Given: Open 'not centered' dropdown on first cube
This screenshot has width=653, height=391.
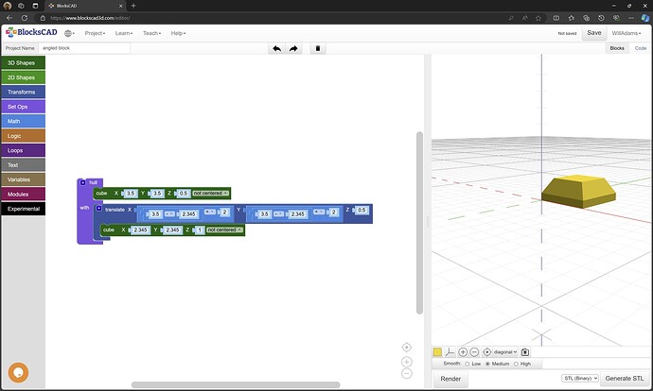Looking at the screenshot, I should click(x=211, y=194).
